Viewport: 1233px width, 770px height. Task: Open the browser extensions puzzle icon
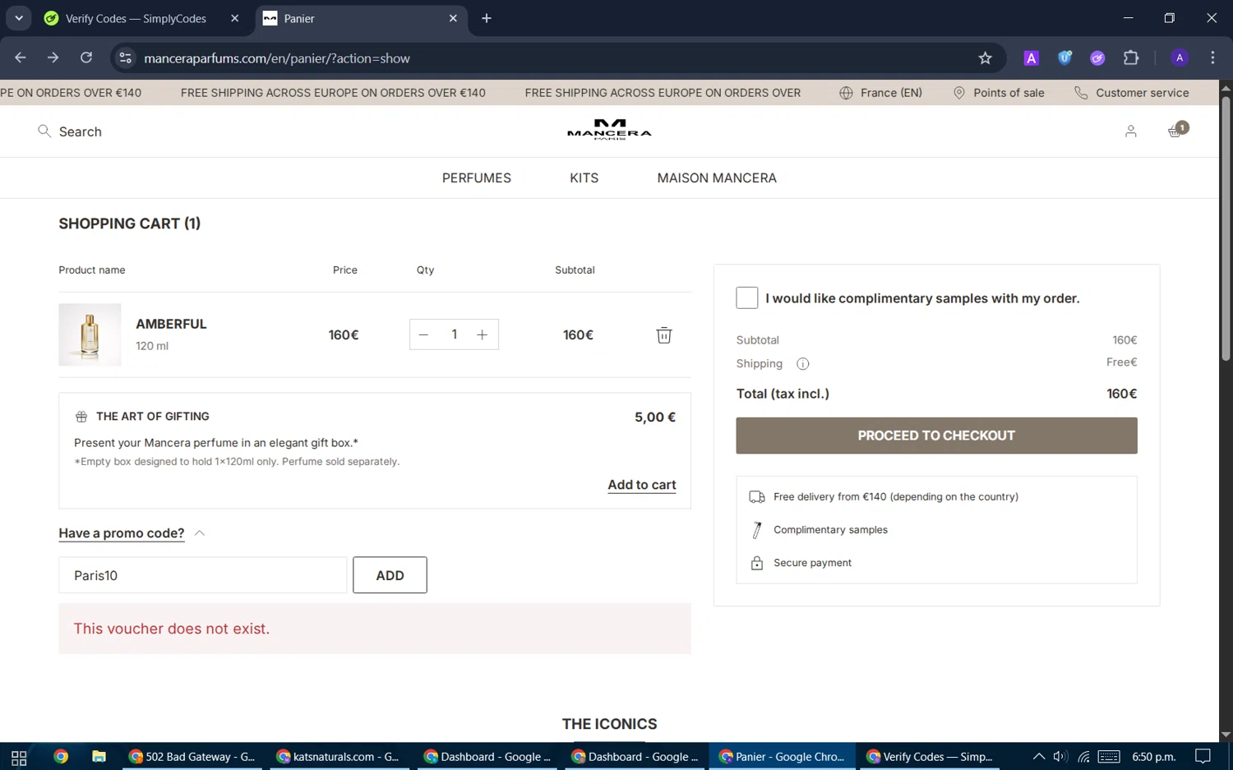tap(1131, 58)
